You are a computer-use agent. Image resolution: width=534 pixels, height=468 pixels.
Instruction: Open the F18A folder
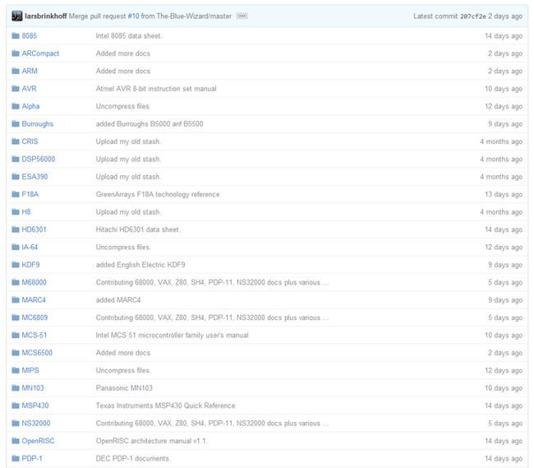point(30,194)
